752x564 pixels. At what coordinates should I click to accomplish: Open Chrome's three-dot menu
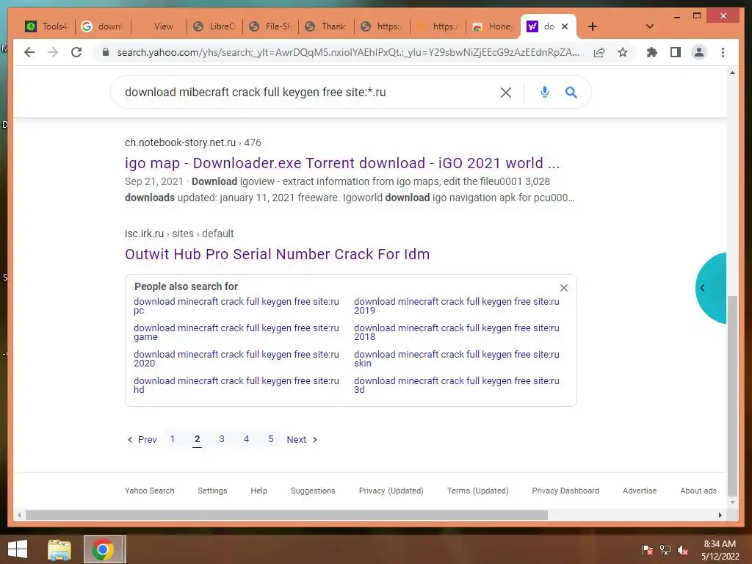pos(723,52)
